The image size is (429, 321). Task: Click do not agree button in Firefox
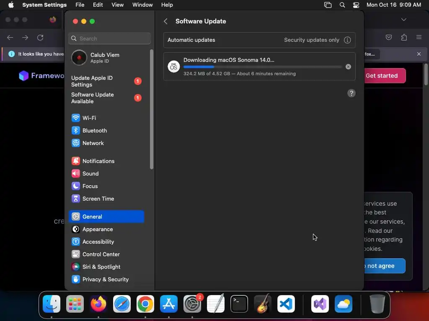coord(385,266)
